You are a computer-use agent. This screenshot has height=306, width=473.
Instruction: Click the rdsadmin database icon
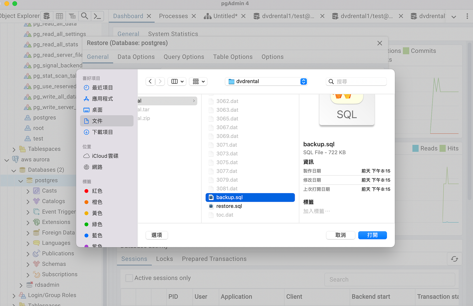[x=29, y=285]
